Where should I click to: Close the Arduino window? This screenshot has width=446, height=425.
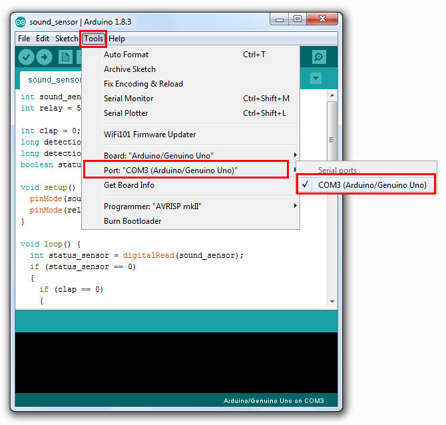tap(322, 19)
